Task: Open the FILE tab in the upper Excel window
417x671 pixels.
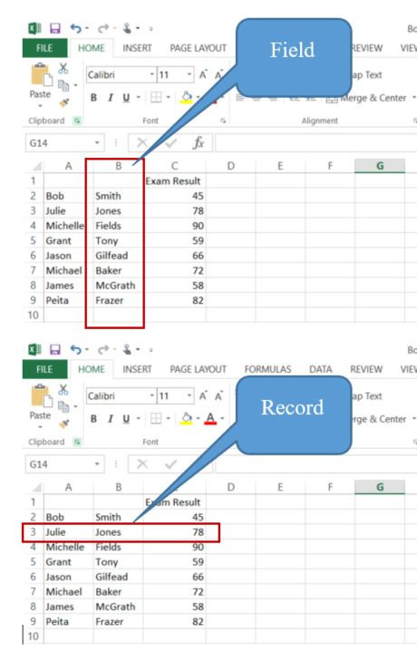Action: 44,48
